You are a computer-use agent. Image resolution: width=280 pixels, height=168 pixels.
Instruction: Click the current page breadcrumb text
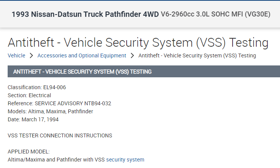point(197,55)
